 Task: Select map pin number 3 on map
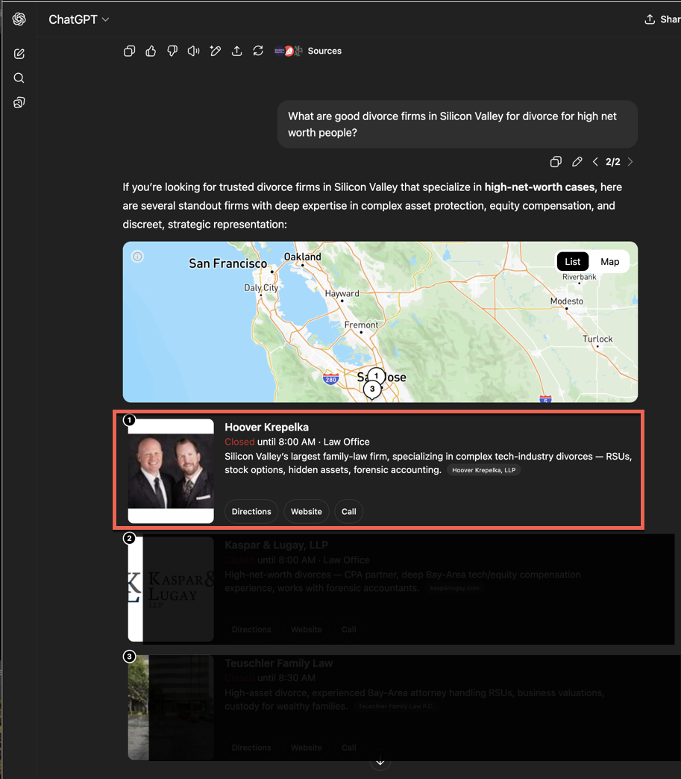pos(372,389)
